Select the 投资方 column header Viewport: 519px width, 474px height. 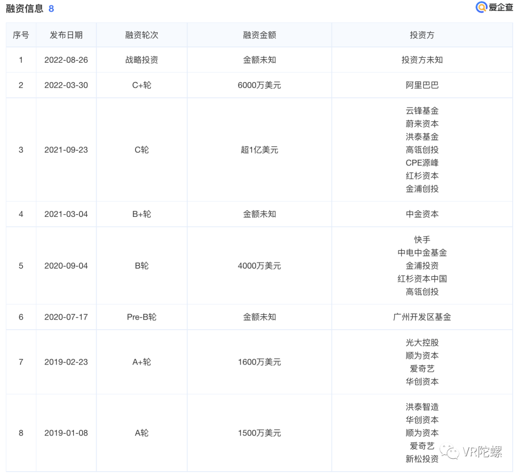click(x=422, y=35)
